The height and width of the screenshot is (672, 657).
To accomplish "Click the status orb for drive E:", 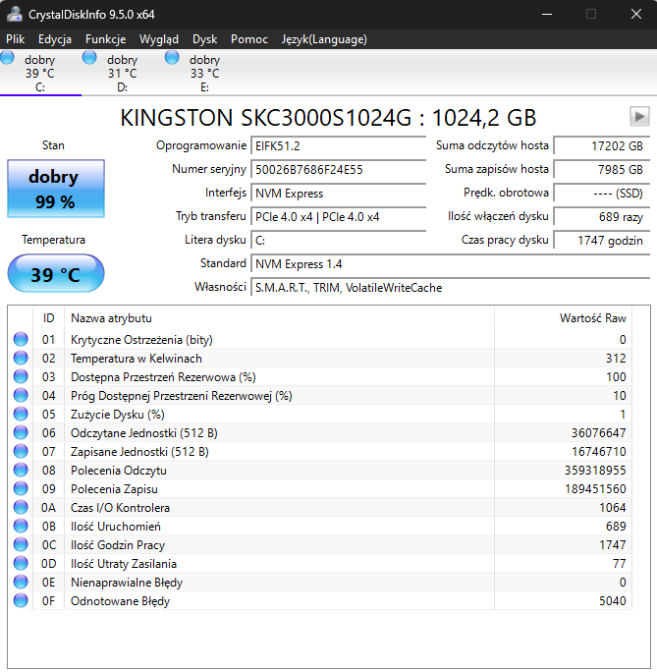I will click(173, 58).
